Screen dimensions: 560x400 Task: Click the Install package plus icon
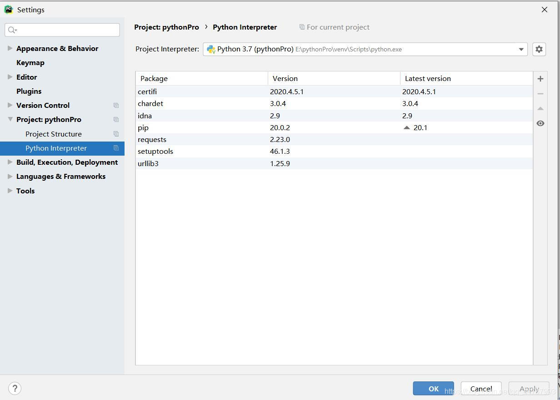click(540, 78)
